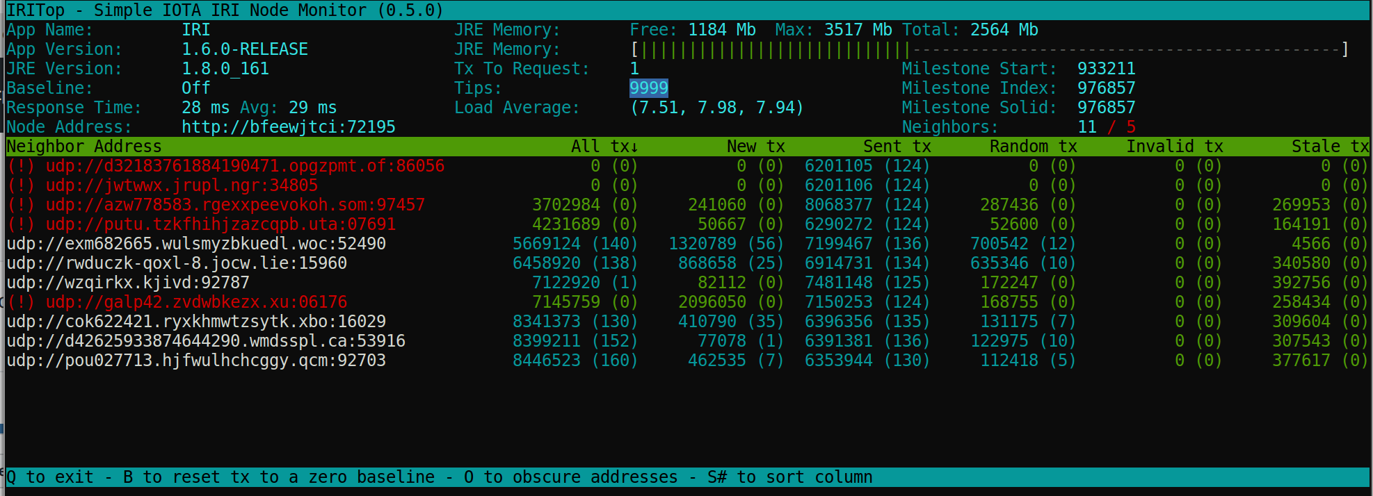Select neighbor udp://d42625933874644290.wmdsspl.ca:53916
Image resolution: width=1373 pixels, height=496 pixels.
click(x=206, y=341)
